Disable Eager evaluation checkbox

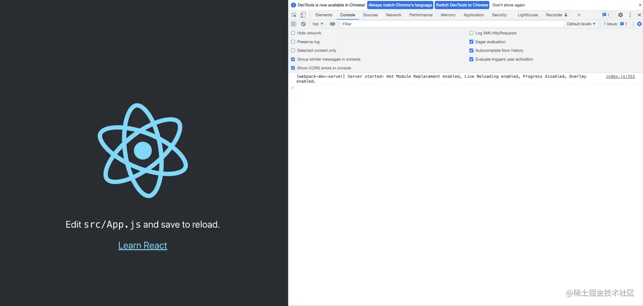click(x=471, y=42)
